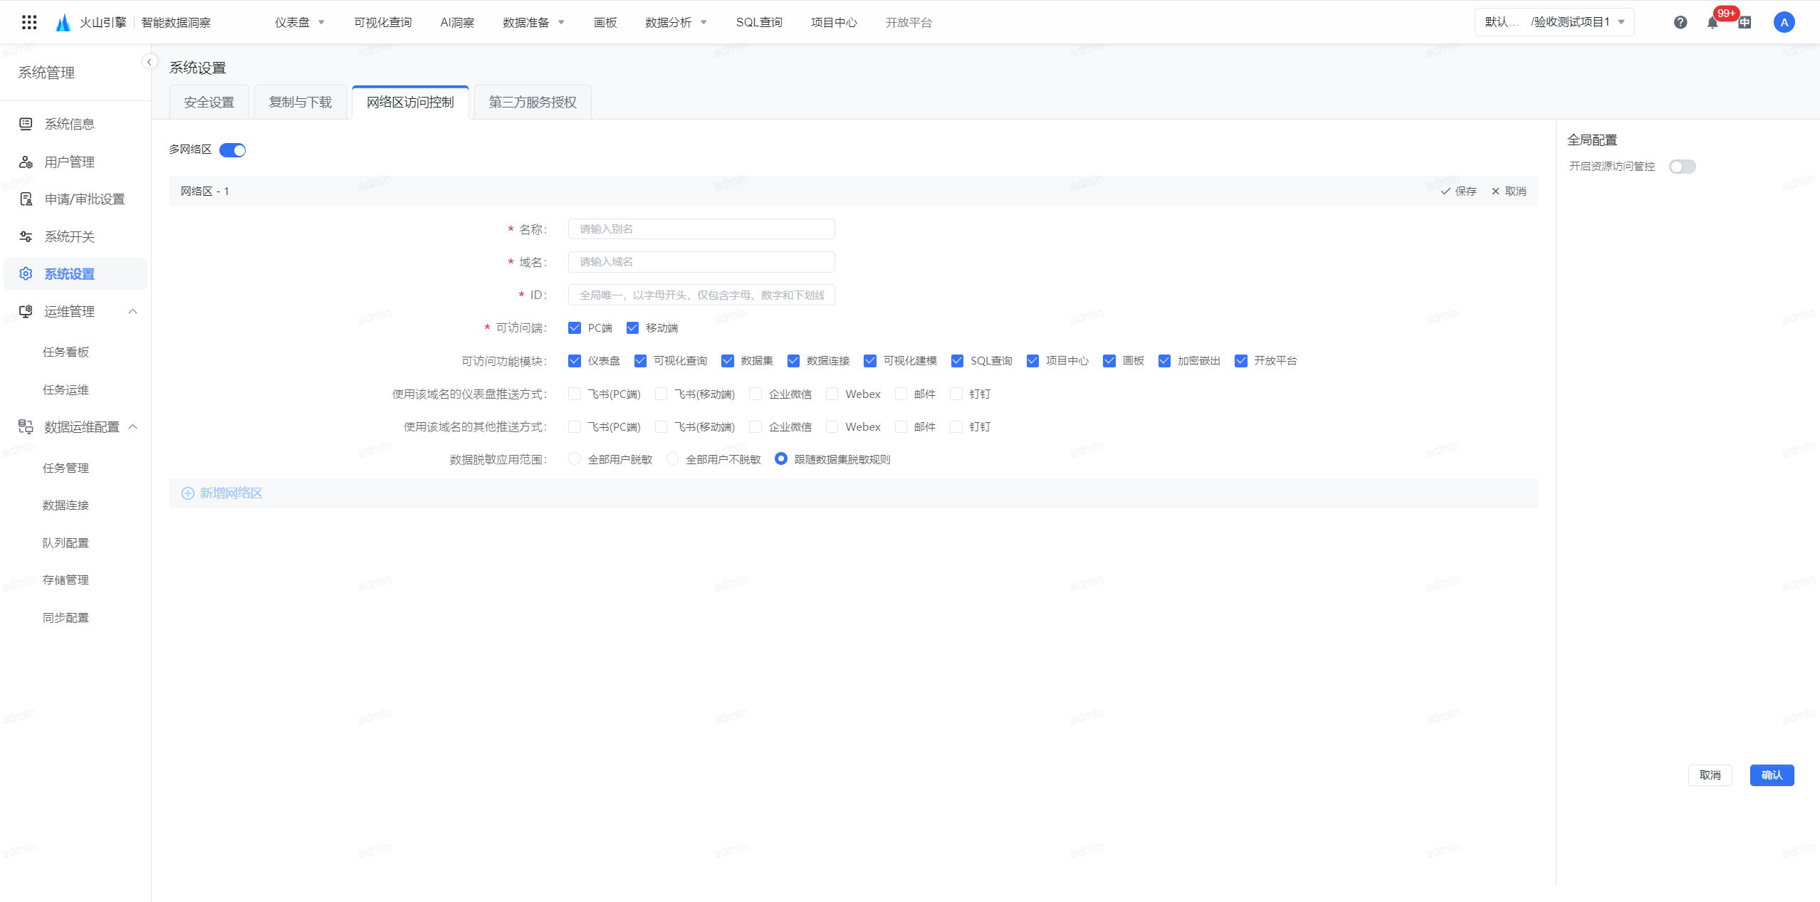Click the X icon beside 取消 in header

(x=1495, y=192)
